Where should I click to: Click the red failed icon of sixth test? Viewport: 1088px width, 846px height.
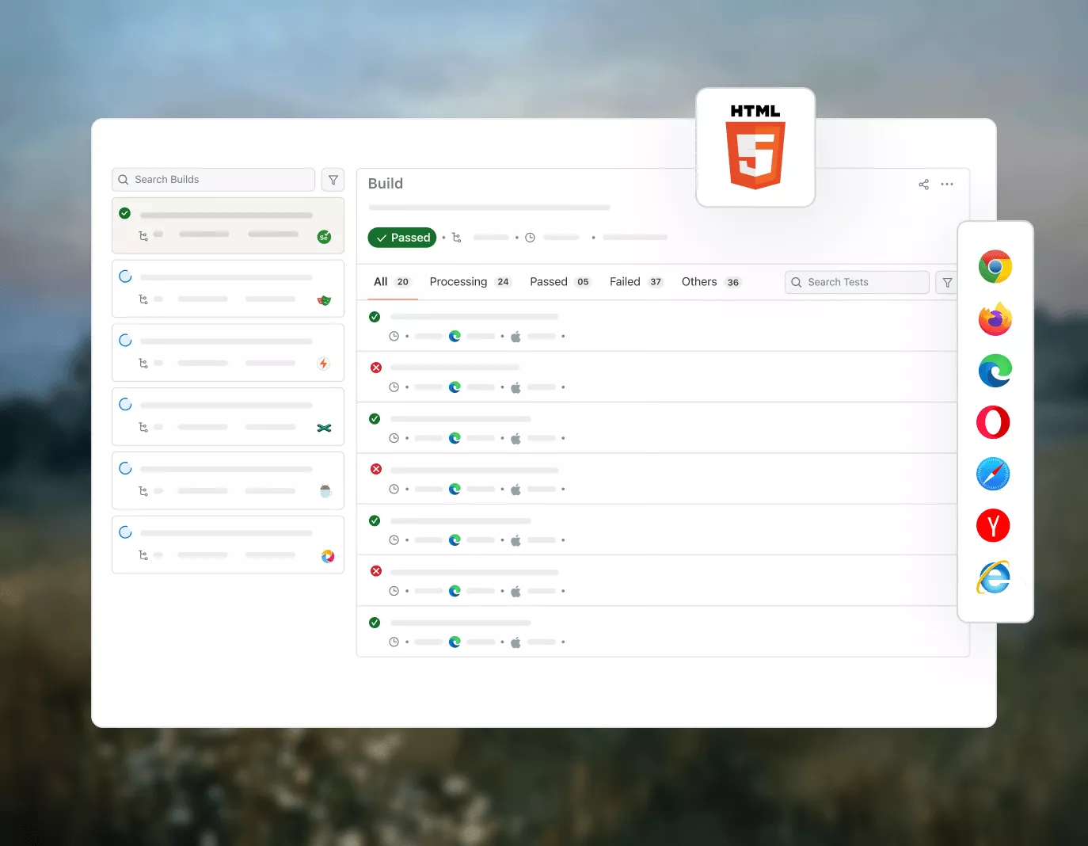[x=376, y=571]
